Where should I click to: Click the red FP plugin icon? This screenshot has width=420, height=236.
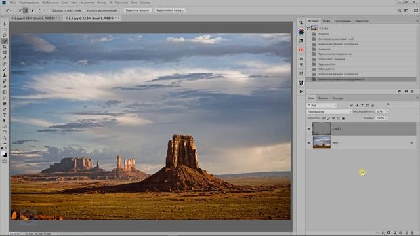pyautogui.click(x=301, y=50)
